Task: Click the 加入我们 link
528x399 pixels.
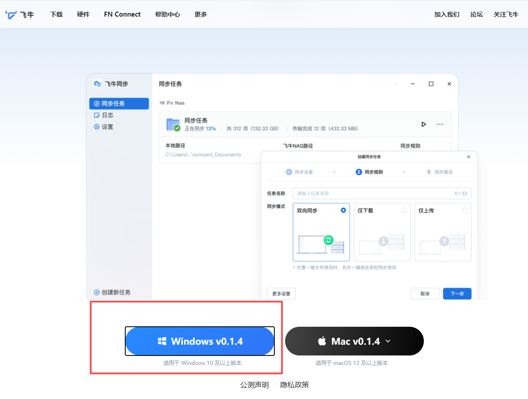Action: 446,14
